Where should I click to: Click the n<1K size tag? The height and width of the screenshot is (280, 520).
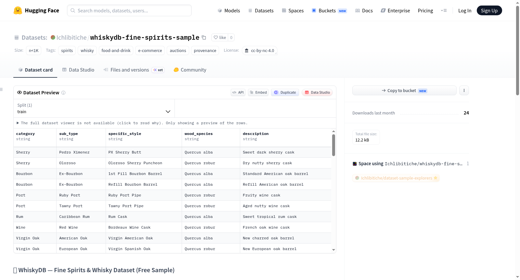pyautogui.click(x=34, y=50)
